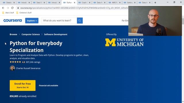Click the University of Michigan logo

pyautogui.click(x=124, y=42)
